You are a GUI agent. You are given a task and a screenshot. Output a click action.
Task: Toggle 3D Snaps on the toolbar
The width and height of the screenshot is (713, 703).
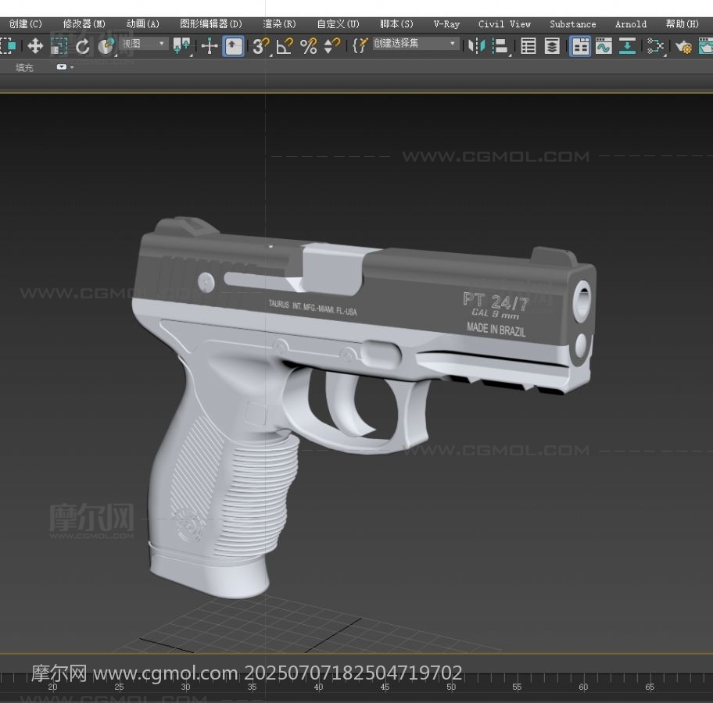pos(260,46)
